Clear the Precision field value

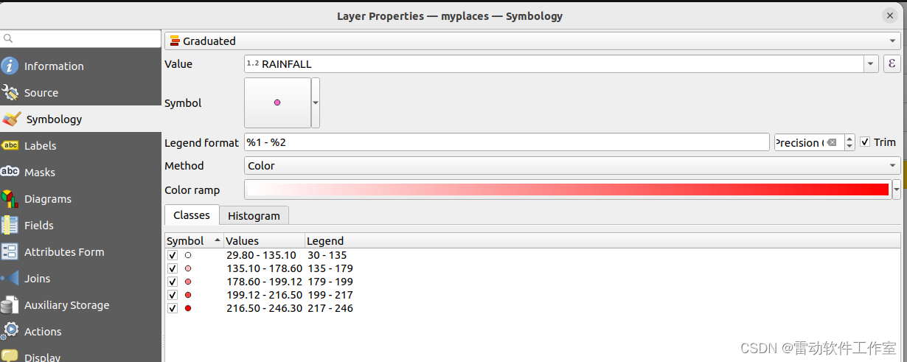coord(832,142)
